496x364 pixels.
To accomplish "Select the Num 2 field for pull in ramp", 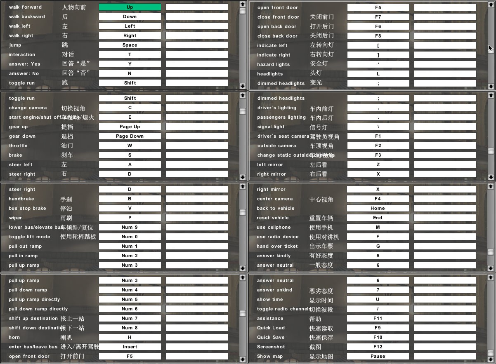I will click(x=130, y=256).
